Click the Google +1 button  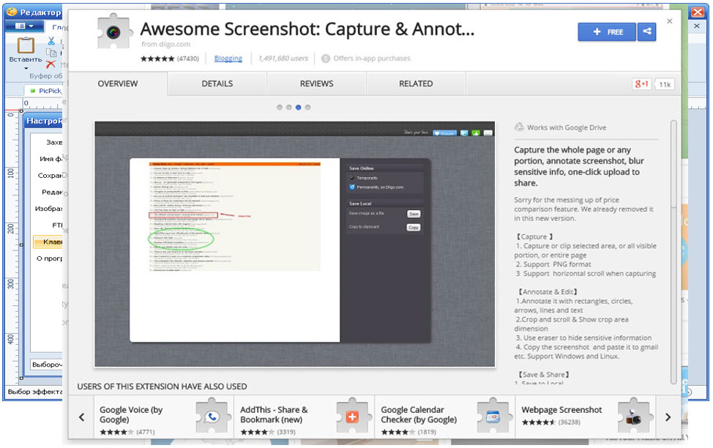642,84
